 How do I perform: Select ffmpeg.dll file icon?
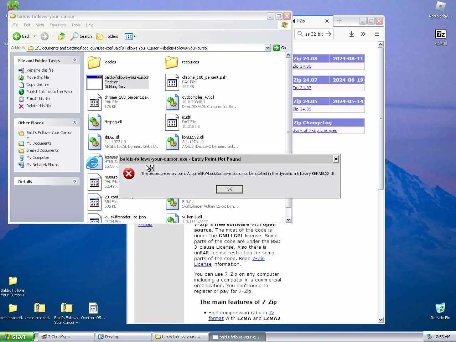tap(94, 122)
